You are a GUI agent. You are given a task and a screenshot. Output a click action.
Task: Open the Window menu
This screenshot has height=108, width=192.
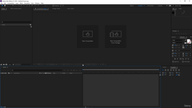(37, 3)
